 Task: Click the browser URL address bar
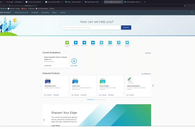click(x=96, y=5)
